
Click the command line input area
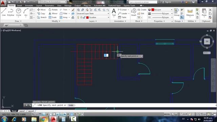[x=124, y=105]
